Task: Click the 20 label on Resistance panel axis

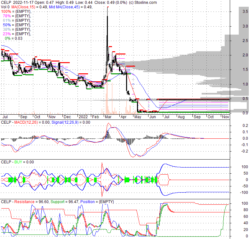Action: [x=246, y=229]
